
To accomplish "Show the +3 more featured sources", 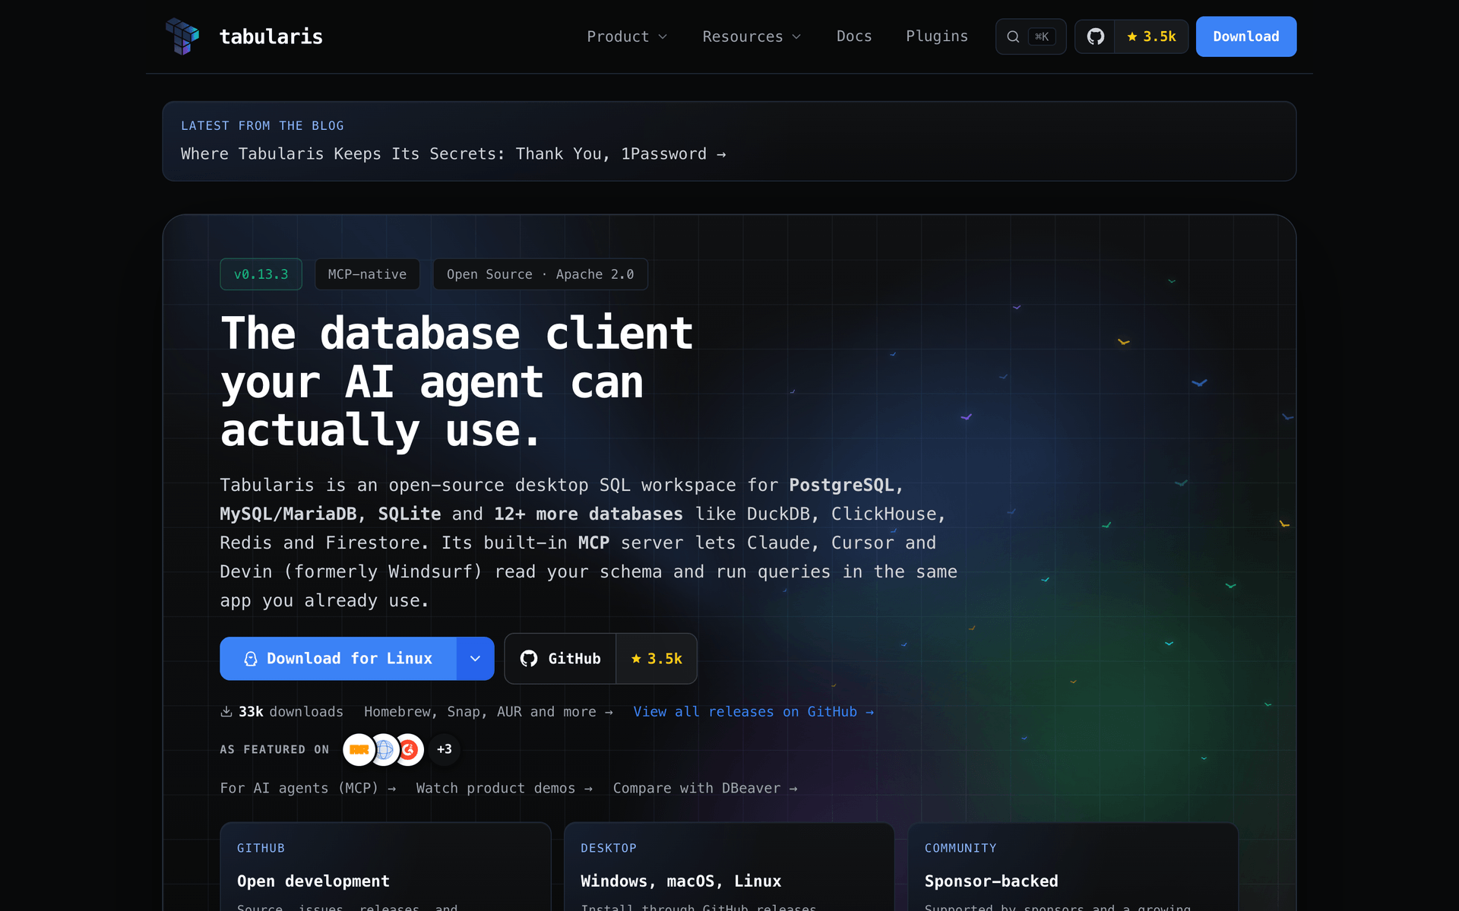I will tap(445, 750).
